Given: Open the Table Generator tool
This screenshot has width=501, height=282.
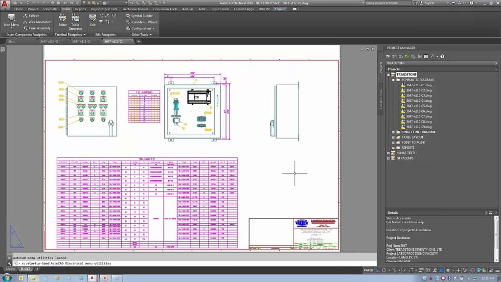Looking at the screenshot, I should 75,22.
